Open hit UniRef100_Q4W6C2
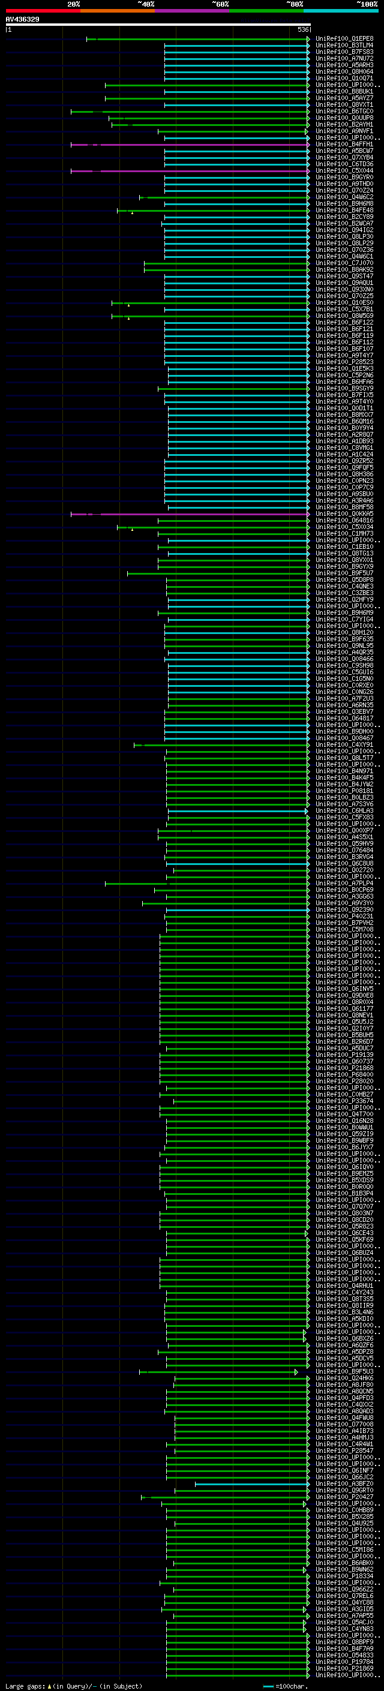Viewport: 384px width, 1691px height. (x=344, y=197)
